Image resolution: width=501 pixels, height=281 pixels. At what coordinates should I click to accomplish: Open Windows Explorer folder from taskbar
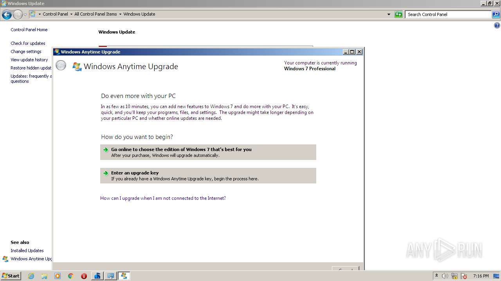[x=44, y=276]
